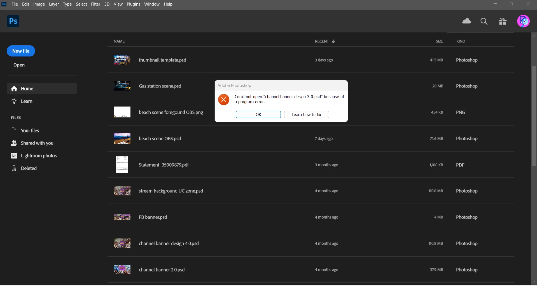Click file name Statement_35009679.pdf
The width and height of the screenshot is (537, 286).
[164, 165]
